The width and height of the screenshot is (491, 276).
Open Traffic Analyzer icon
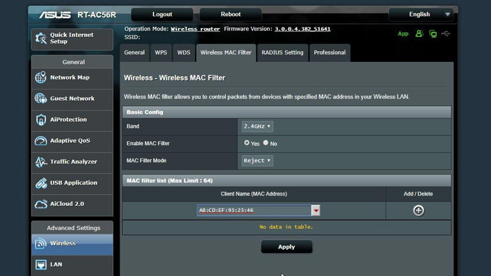pos(41,162)
